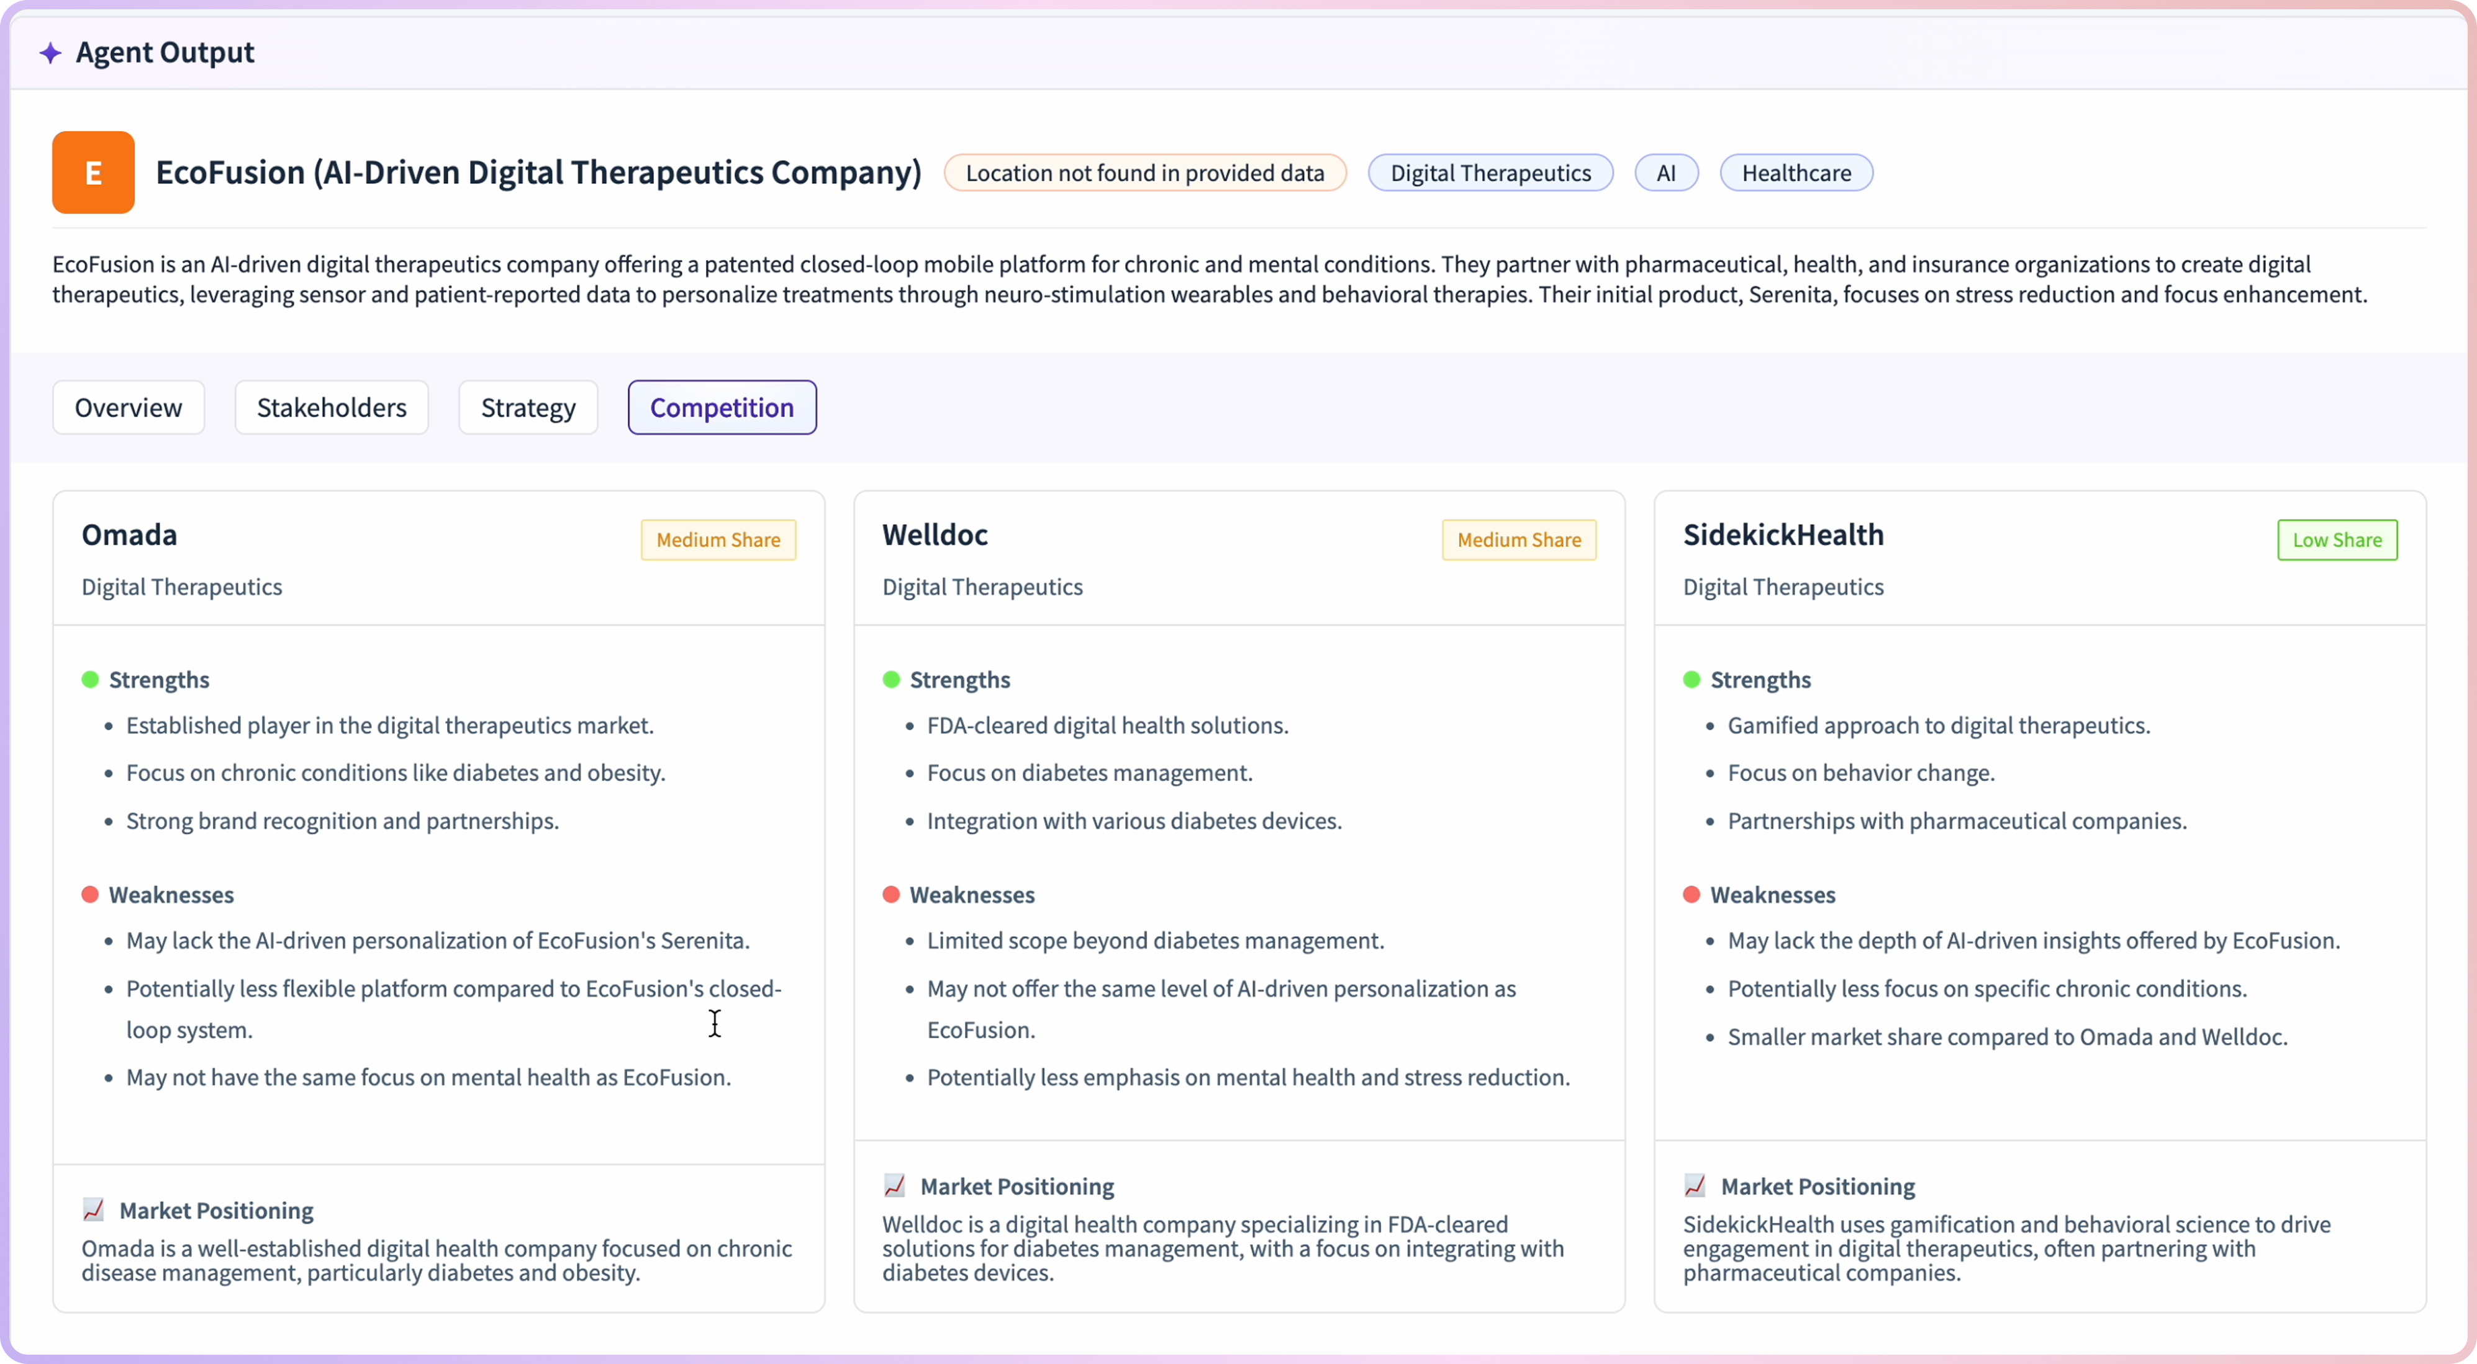Image resolution: width=2477 pixels, height=1364 pixels.
Task: Click the Agent Output heading
Action: 165,53
